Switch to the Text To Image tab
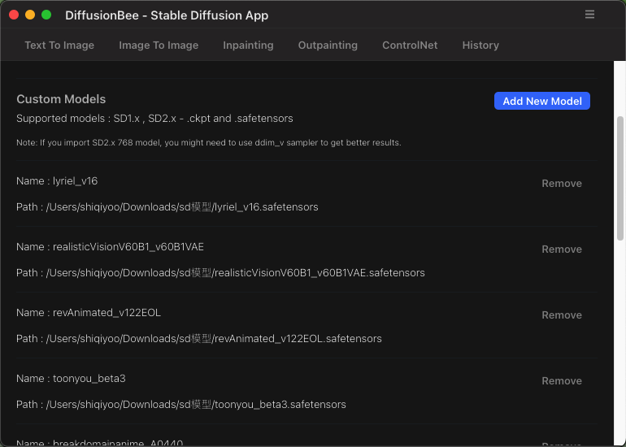The image size is (626, 447). coord(59,45)
